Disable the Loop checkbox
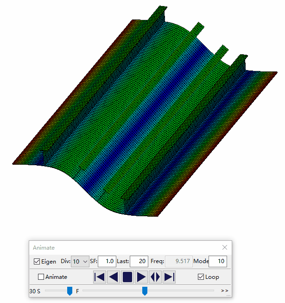Image resolution: width=285 pixels, height=303 pixels. 201,277
